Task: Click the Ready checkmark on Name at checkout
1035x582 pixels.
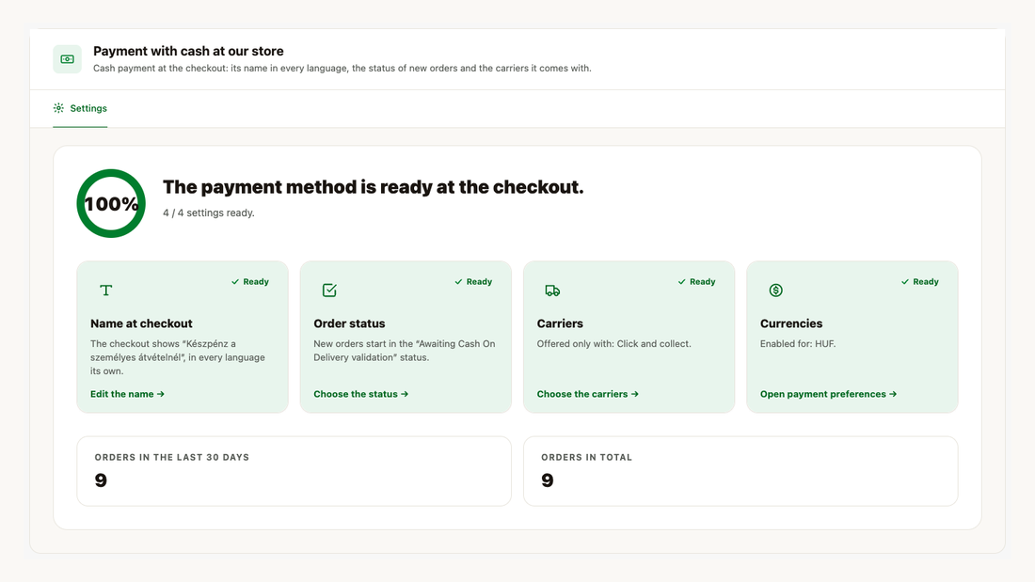Action: point(235,282)
